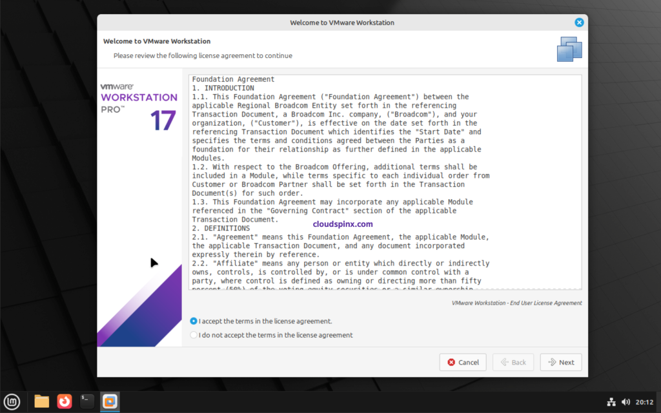This screenshot has height=413, width=661.
Task: Select 'I accept the terms in the license agreement'
Action: click(x=194, y=320)
